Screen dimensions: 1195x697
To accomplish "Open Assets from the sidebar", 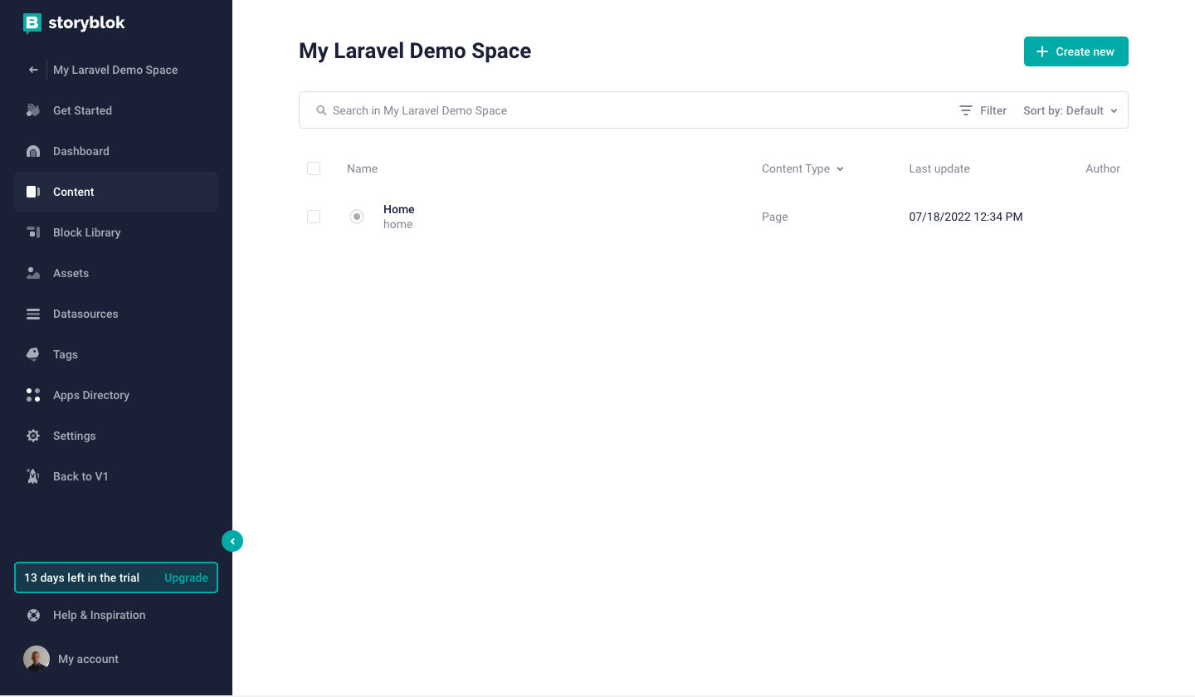I will [x=116, y=273].
